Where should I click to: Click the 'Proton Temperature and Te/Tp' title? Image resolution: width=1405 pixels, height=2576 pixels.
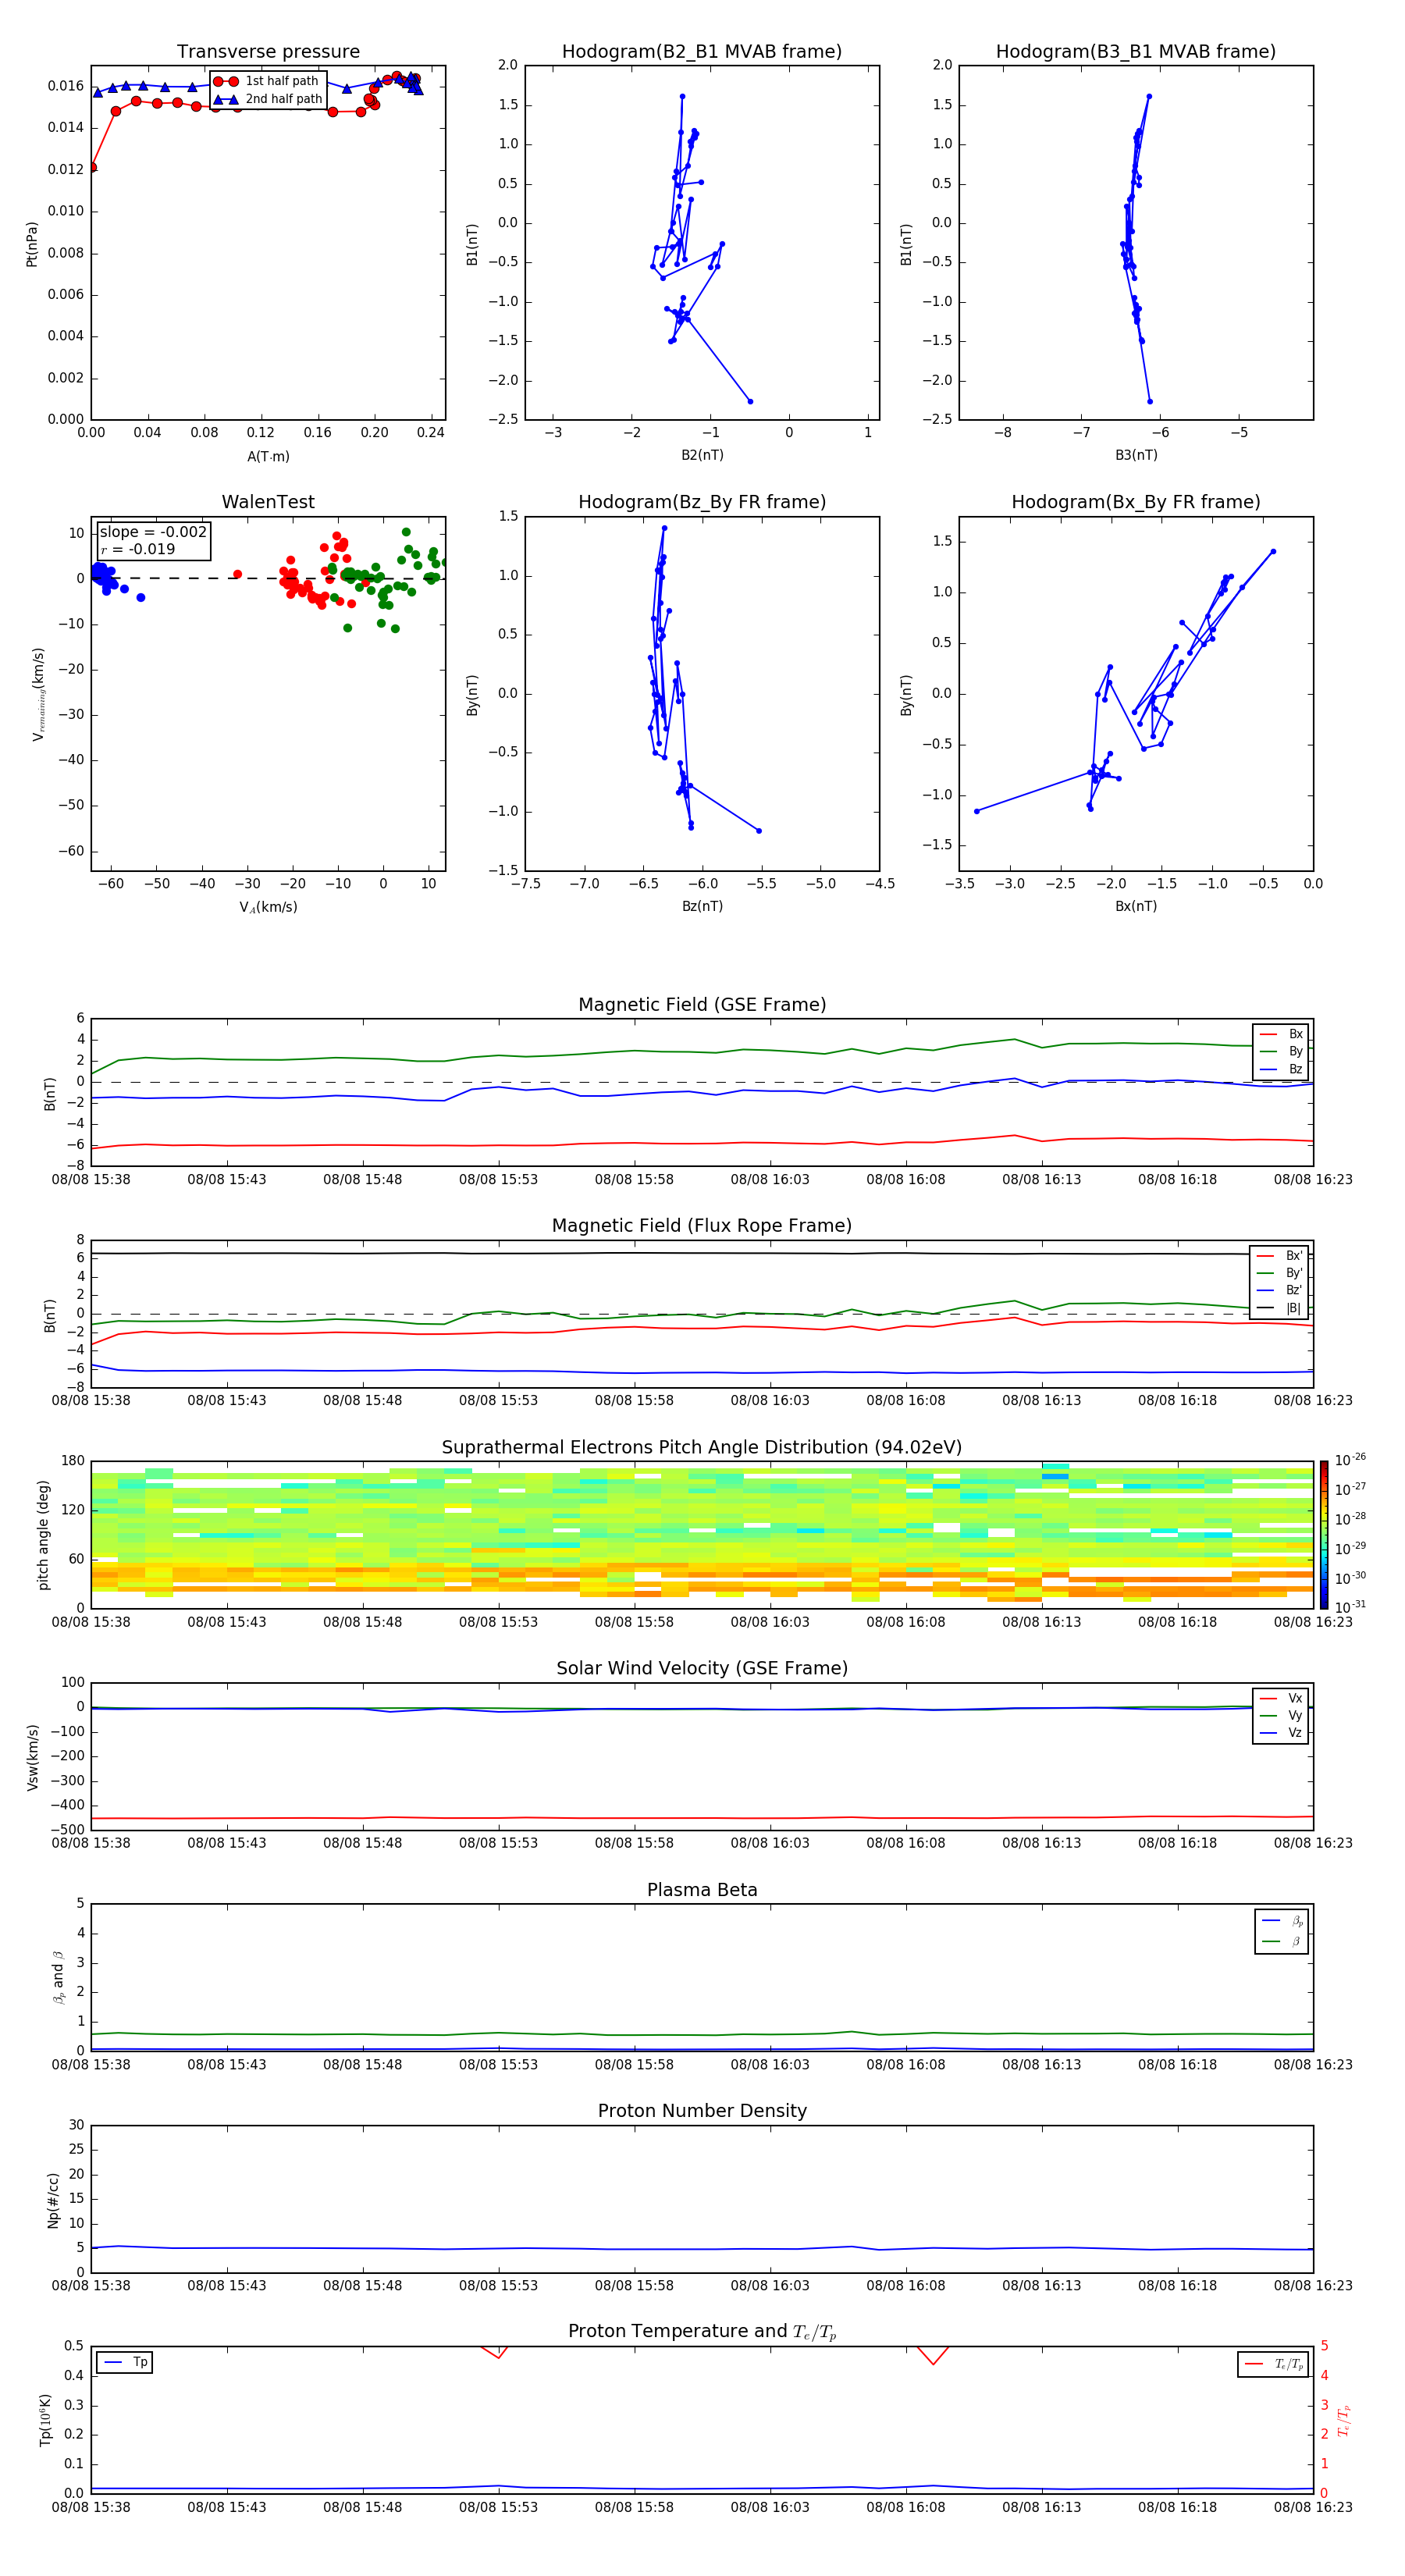[702, 2332]
